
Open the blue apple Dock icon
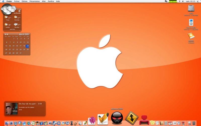pos(24,123)
